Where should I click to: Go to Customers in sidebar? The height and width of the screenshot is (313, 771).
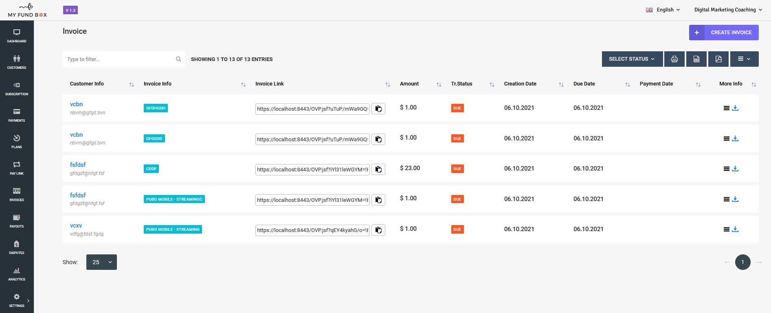tap(17, 62)
